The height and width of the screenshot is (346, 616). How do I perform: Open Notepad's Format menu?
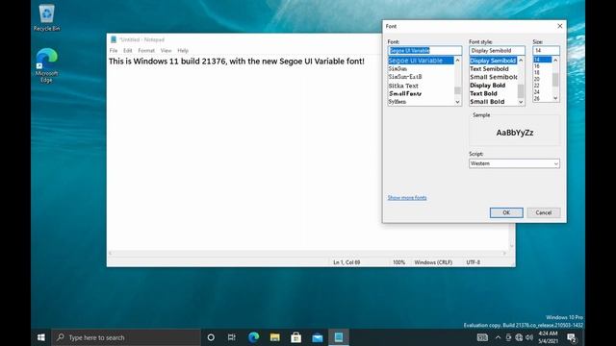pos(146,51)
